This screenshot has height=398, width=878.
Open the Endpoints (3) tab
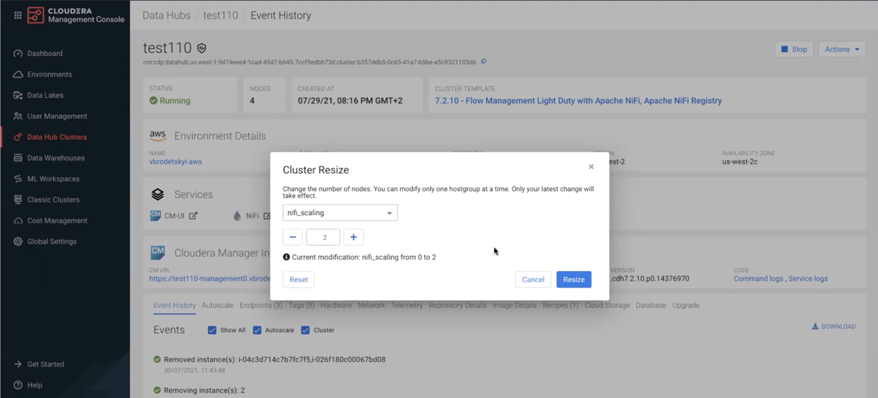click(261, 305)
